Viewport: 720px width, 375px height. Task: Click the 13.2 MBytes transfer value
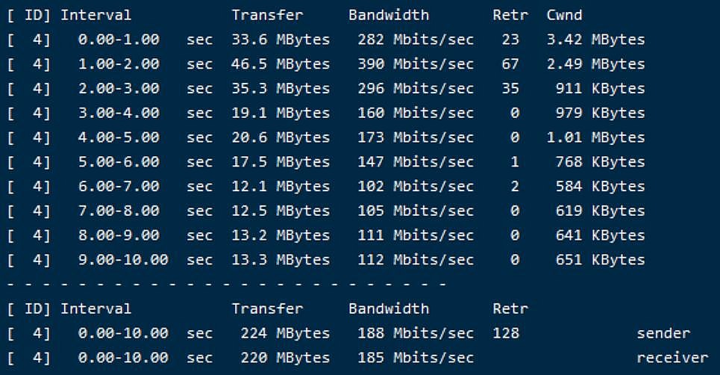pos(281,236)
